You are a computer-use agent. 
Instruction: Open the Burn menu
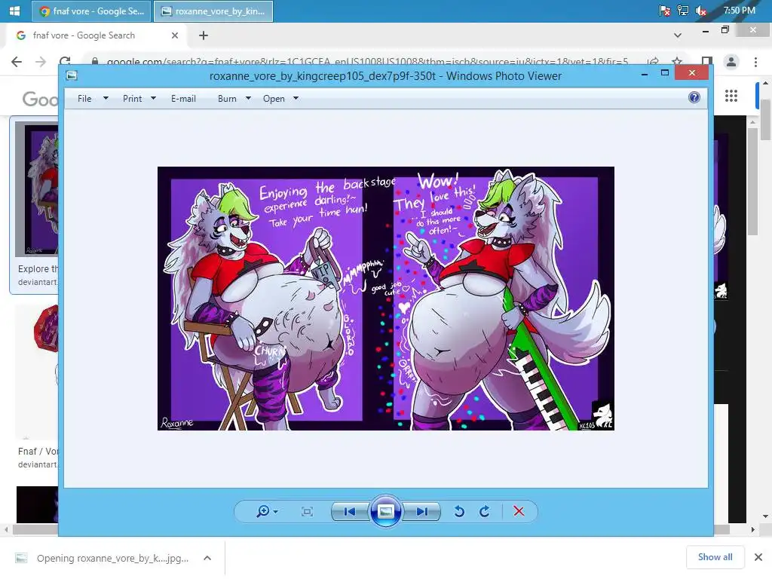pyautogui.click(x=227, y=99)
